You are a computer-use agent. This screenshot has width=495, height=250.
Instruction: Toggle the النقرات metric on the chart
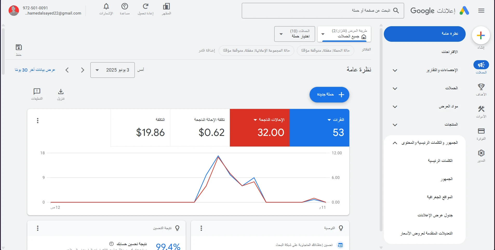click(319, 128)
